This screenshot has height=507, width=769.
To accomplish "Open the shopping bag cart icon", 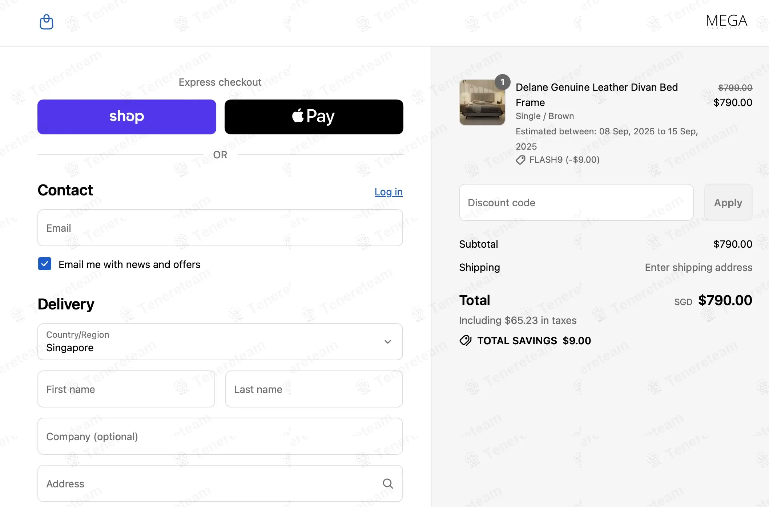I will click(47, 22).
